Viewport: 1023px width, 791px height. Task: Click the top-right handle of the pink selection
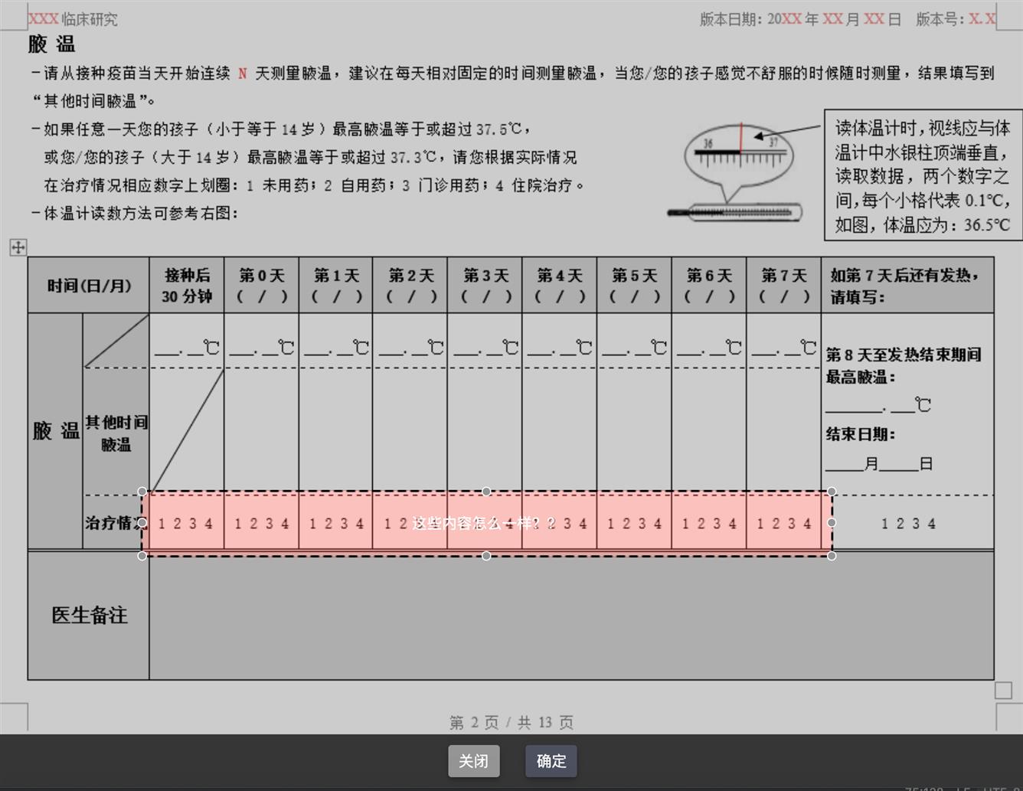832,492
